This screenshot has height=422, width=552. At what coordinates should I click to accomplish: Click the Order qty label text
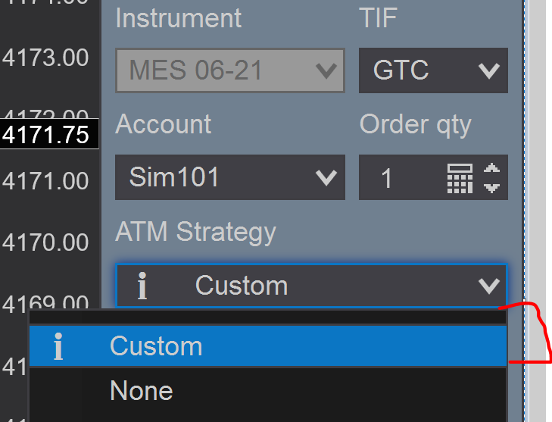[x=415, y=124]
